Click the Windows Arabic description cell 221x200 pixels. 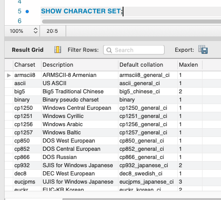(79, 124)
